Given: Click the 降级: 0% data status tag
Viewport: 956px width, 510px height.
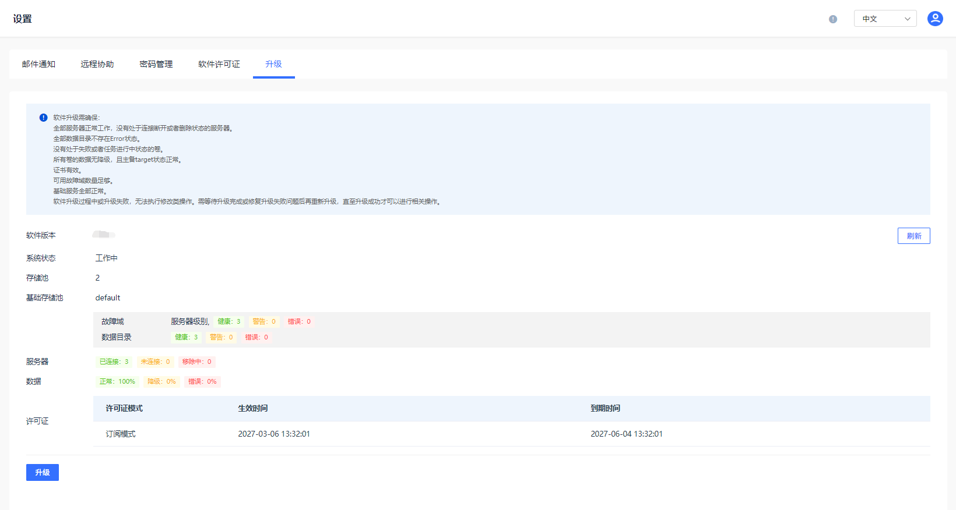Looking at the screenshot, I should point(161,381).
